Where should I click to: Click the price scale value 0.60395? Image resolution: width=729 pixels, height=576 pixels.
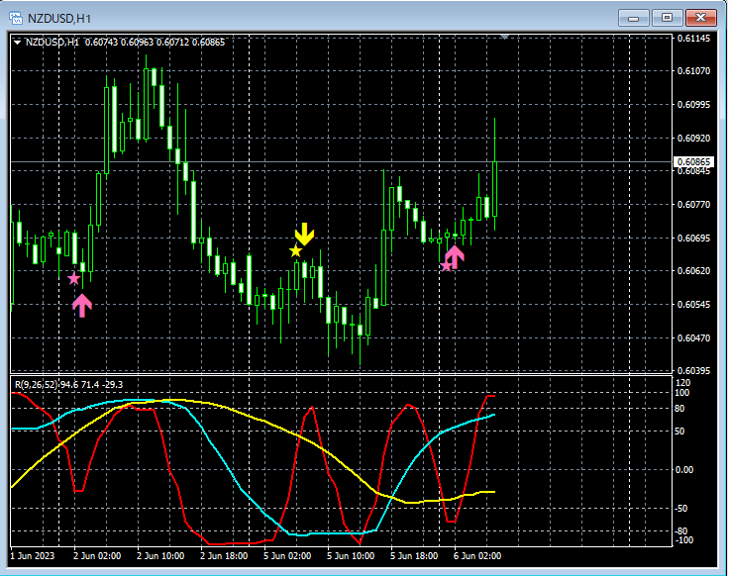pos(693,371)
